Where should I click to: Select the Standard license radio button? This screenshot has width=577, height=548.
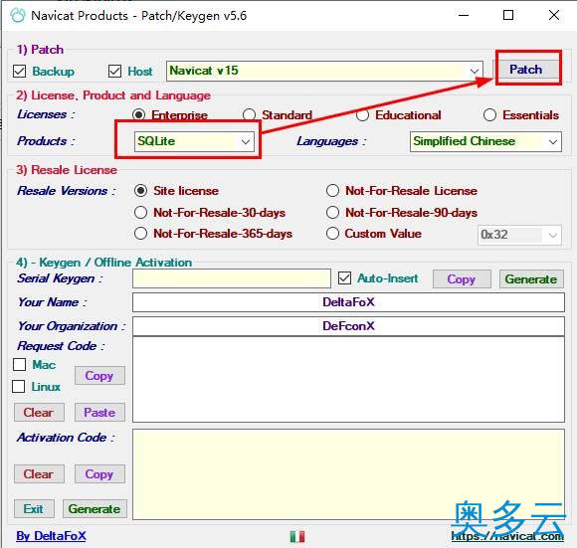(x=249, y=115)
